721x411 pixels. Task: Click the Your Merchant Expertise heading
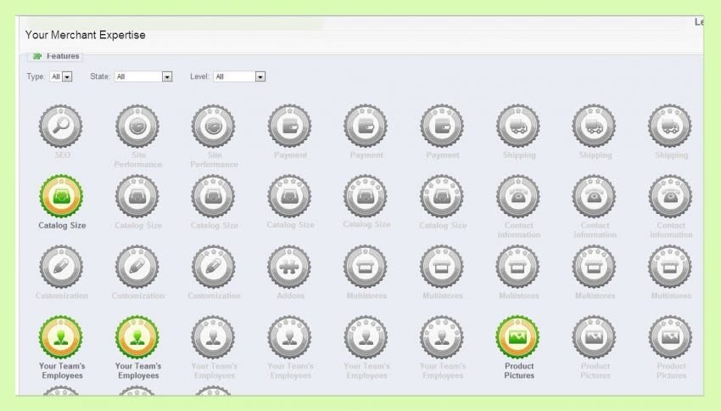(x=85, y=35)
